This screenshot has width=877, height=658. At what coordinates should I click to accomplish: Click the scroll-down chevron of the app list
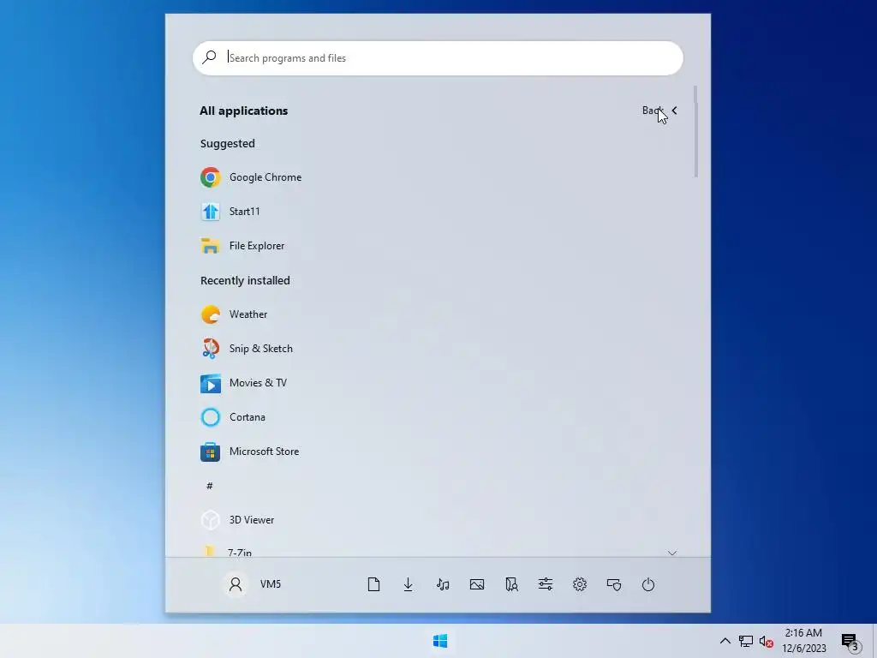(672, 553)
